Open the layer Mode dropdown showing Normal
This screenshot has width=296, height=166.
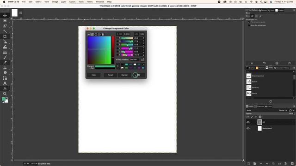283,110
